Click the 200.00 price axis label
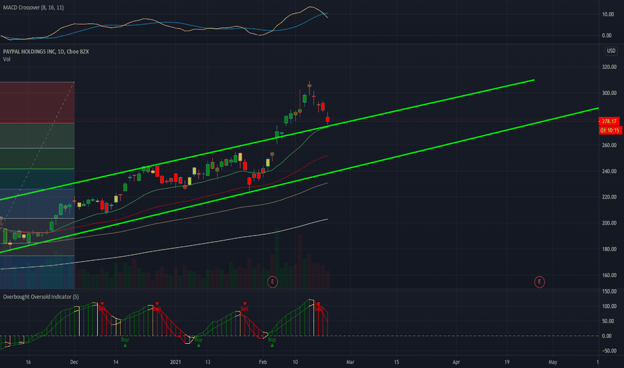 [609, 223]
